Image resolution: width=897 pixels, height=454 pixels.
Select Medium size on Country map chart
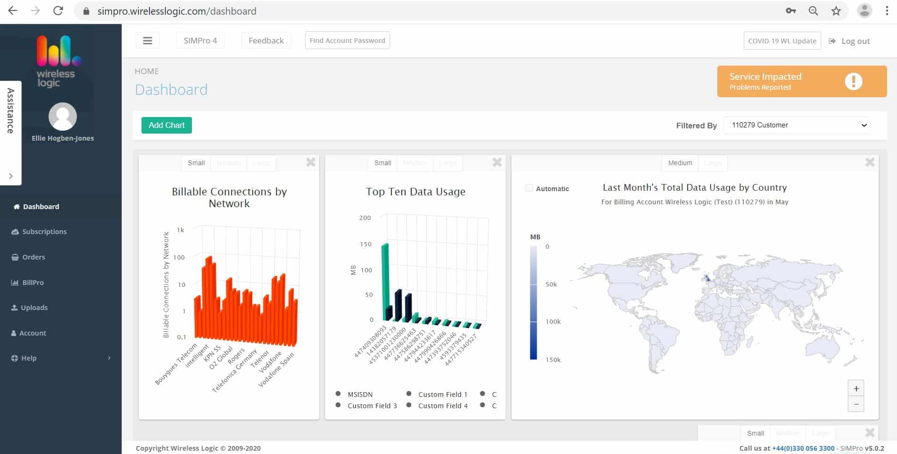click(x=680, y=163)
